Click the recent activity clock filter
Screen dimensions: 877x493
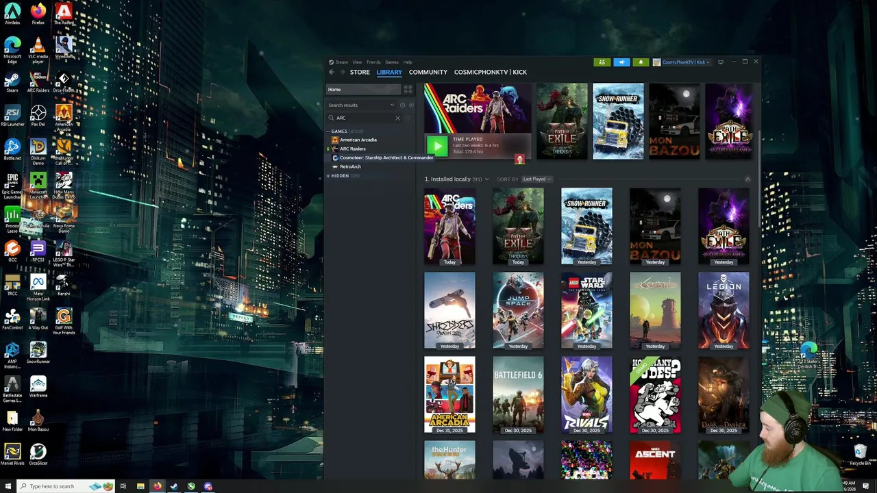(x=402, y=105)
